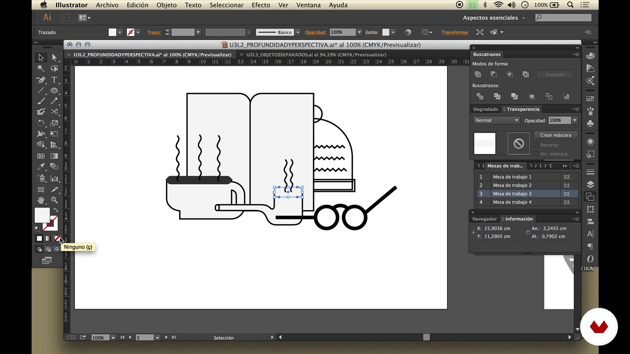Click the Transformar link in control bar
This screenshot has width=630, height=354.
[455, 32]
